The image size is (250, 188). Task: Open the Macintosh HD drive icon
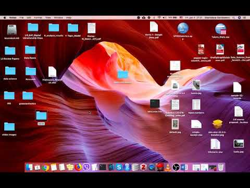(x=12, y=30)
